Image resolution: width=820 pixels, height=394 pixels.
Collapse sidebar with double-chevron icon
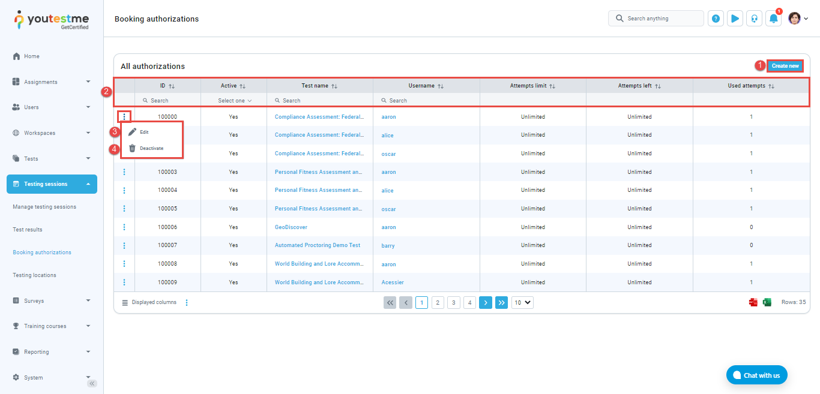coord(92,383)
